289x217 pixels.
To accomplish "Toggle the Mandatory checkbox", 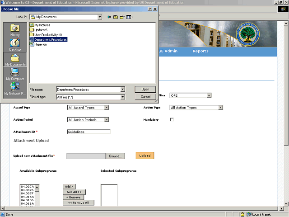I will point(172,119).
